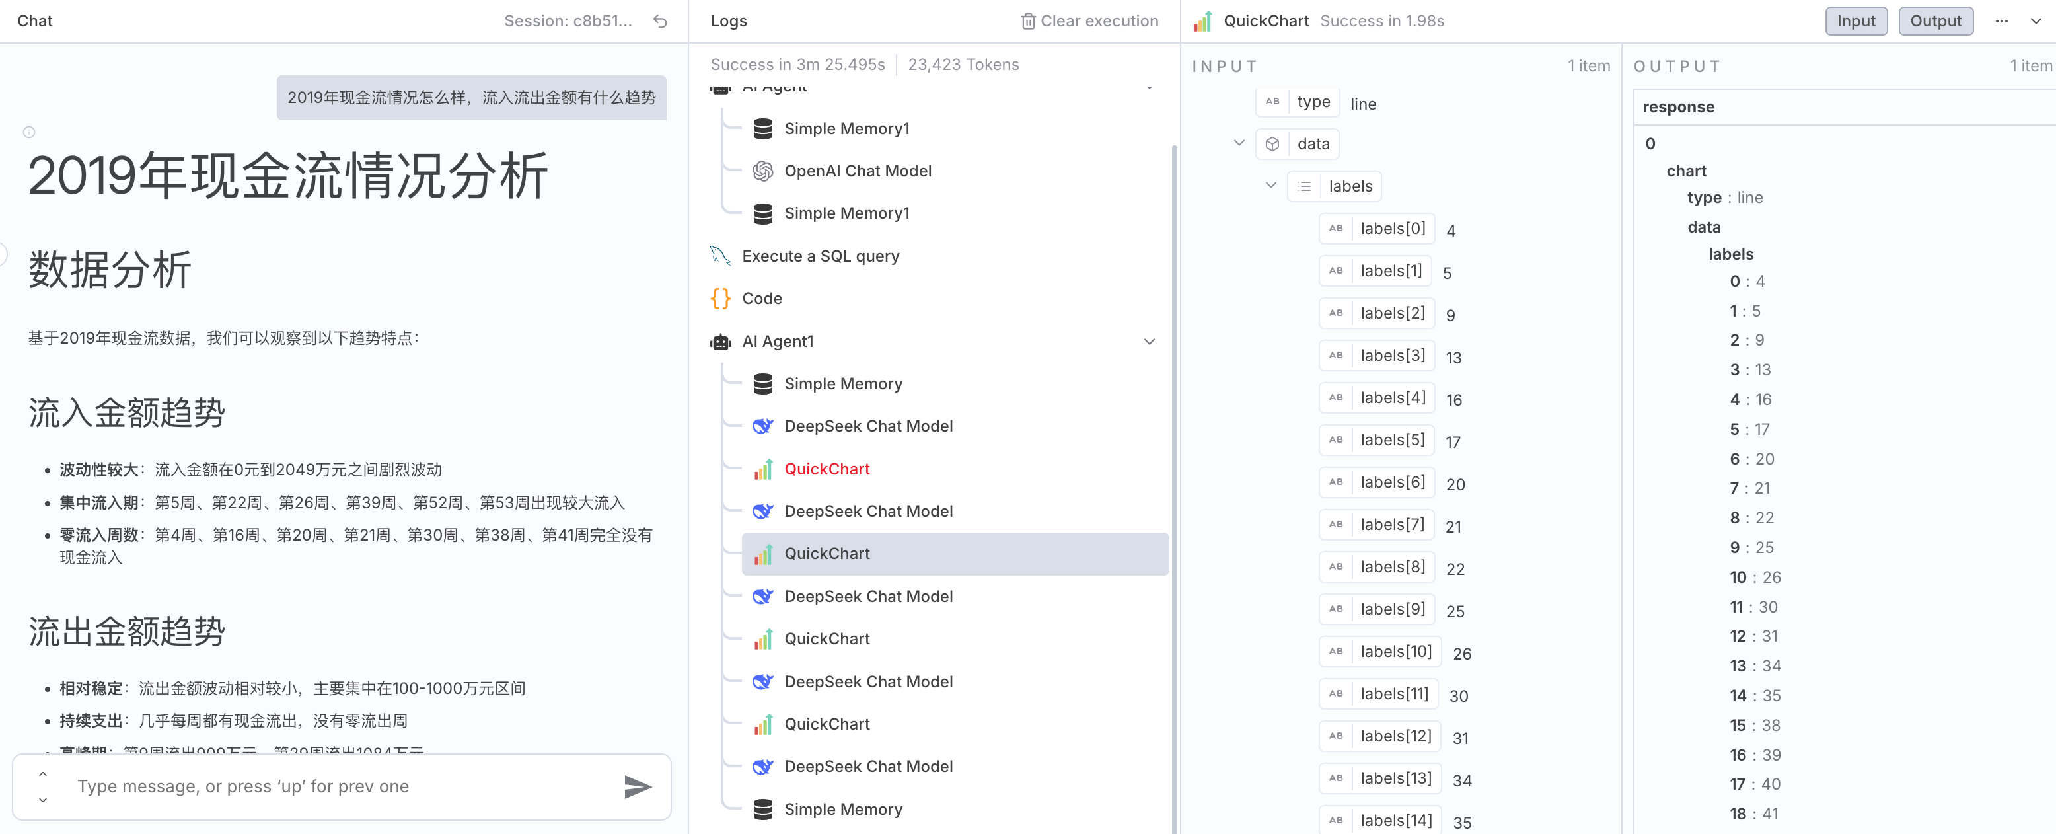2056x834 pixels.
Task: Click the AI Agent1 robot icon
Action: (720, 342)
